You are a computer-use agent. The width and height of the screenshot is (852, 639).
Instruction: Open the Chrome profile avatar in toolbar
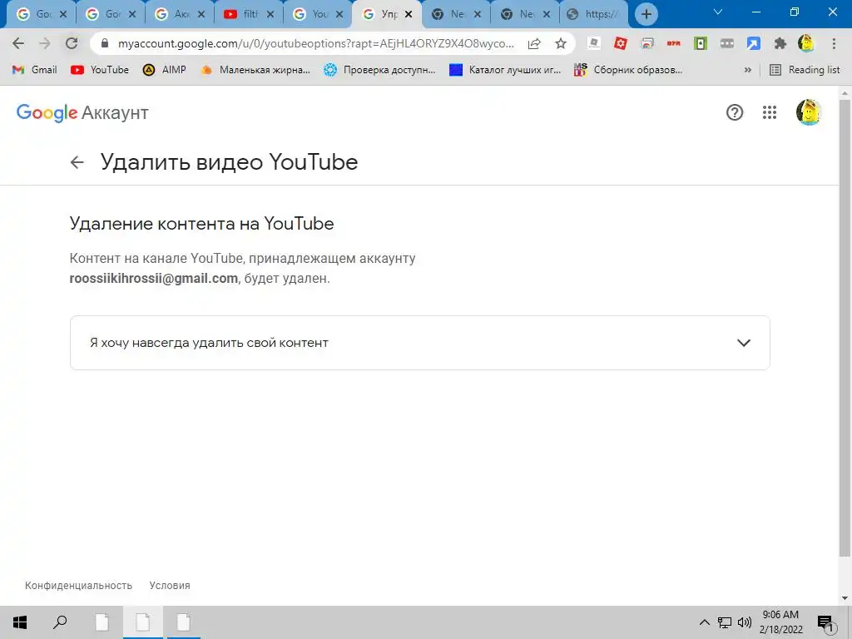[x=806, y=43]
